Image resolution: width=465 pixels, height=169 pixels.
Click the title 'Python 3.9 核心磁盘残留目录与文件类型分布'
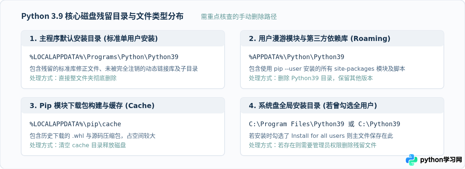[x=102, y=16]
